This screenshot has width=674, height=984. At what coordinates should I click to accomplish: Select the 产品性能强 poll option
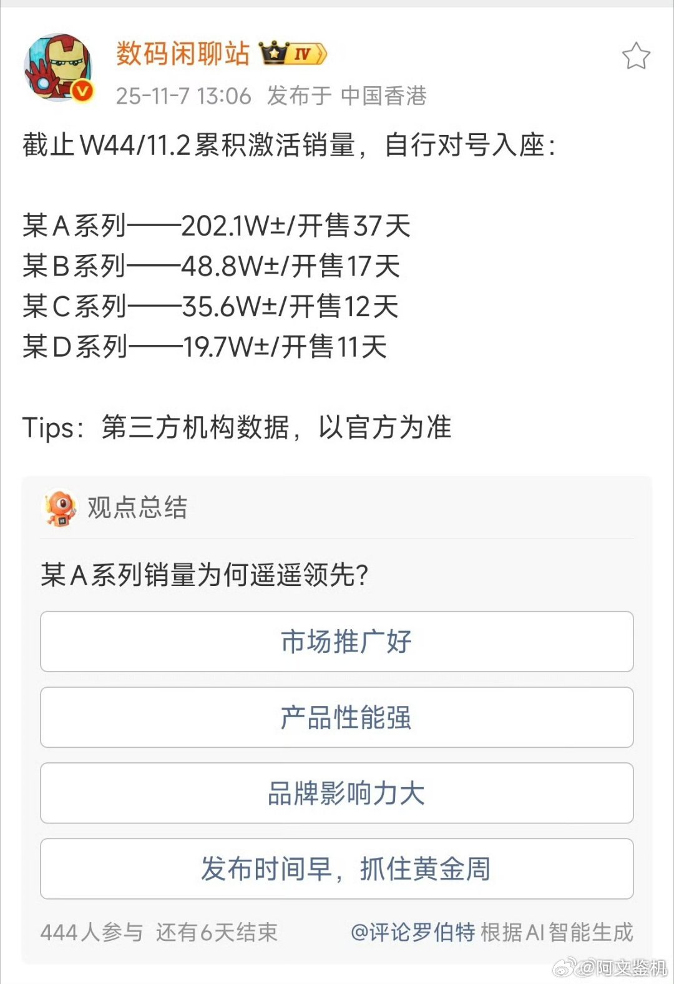tap(337, 717)
